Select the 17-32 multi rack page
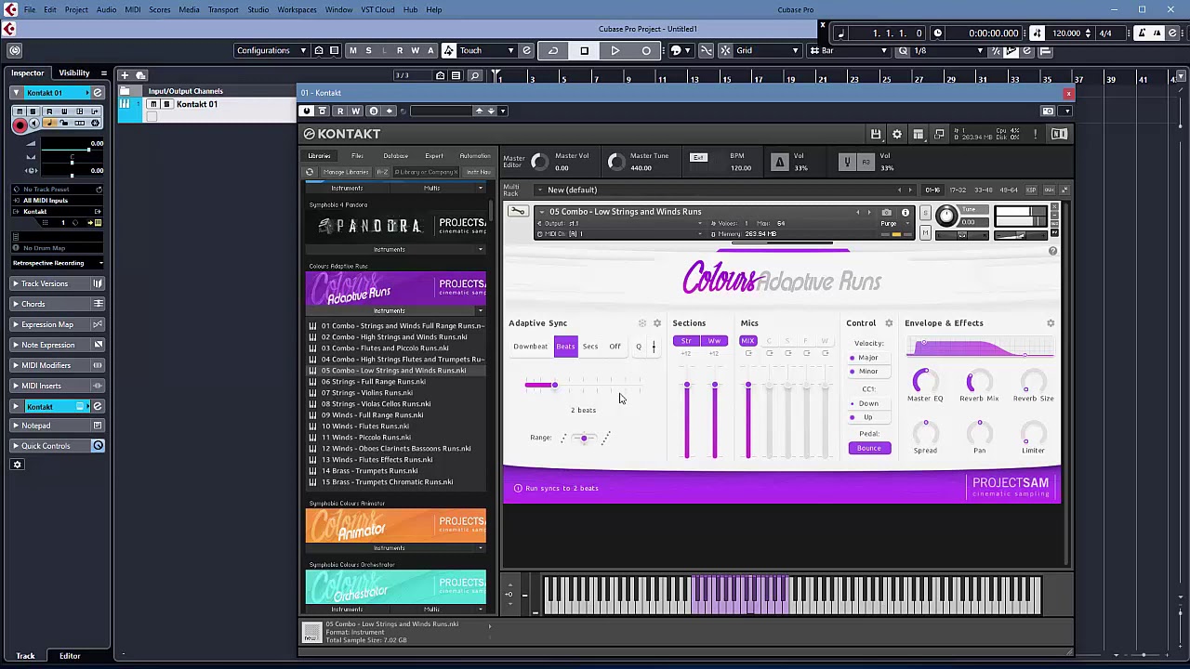This screenshot has width=1190, height=669. [x=958, y=190]
